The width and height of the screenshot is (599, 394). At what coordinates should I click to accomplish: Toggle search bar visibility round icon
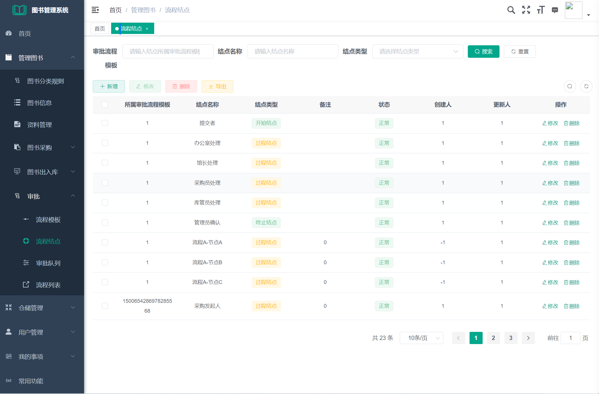pos(570,87)
